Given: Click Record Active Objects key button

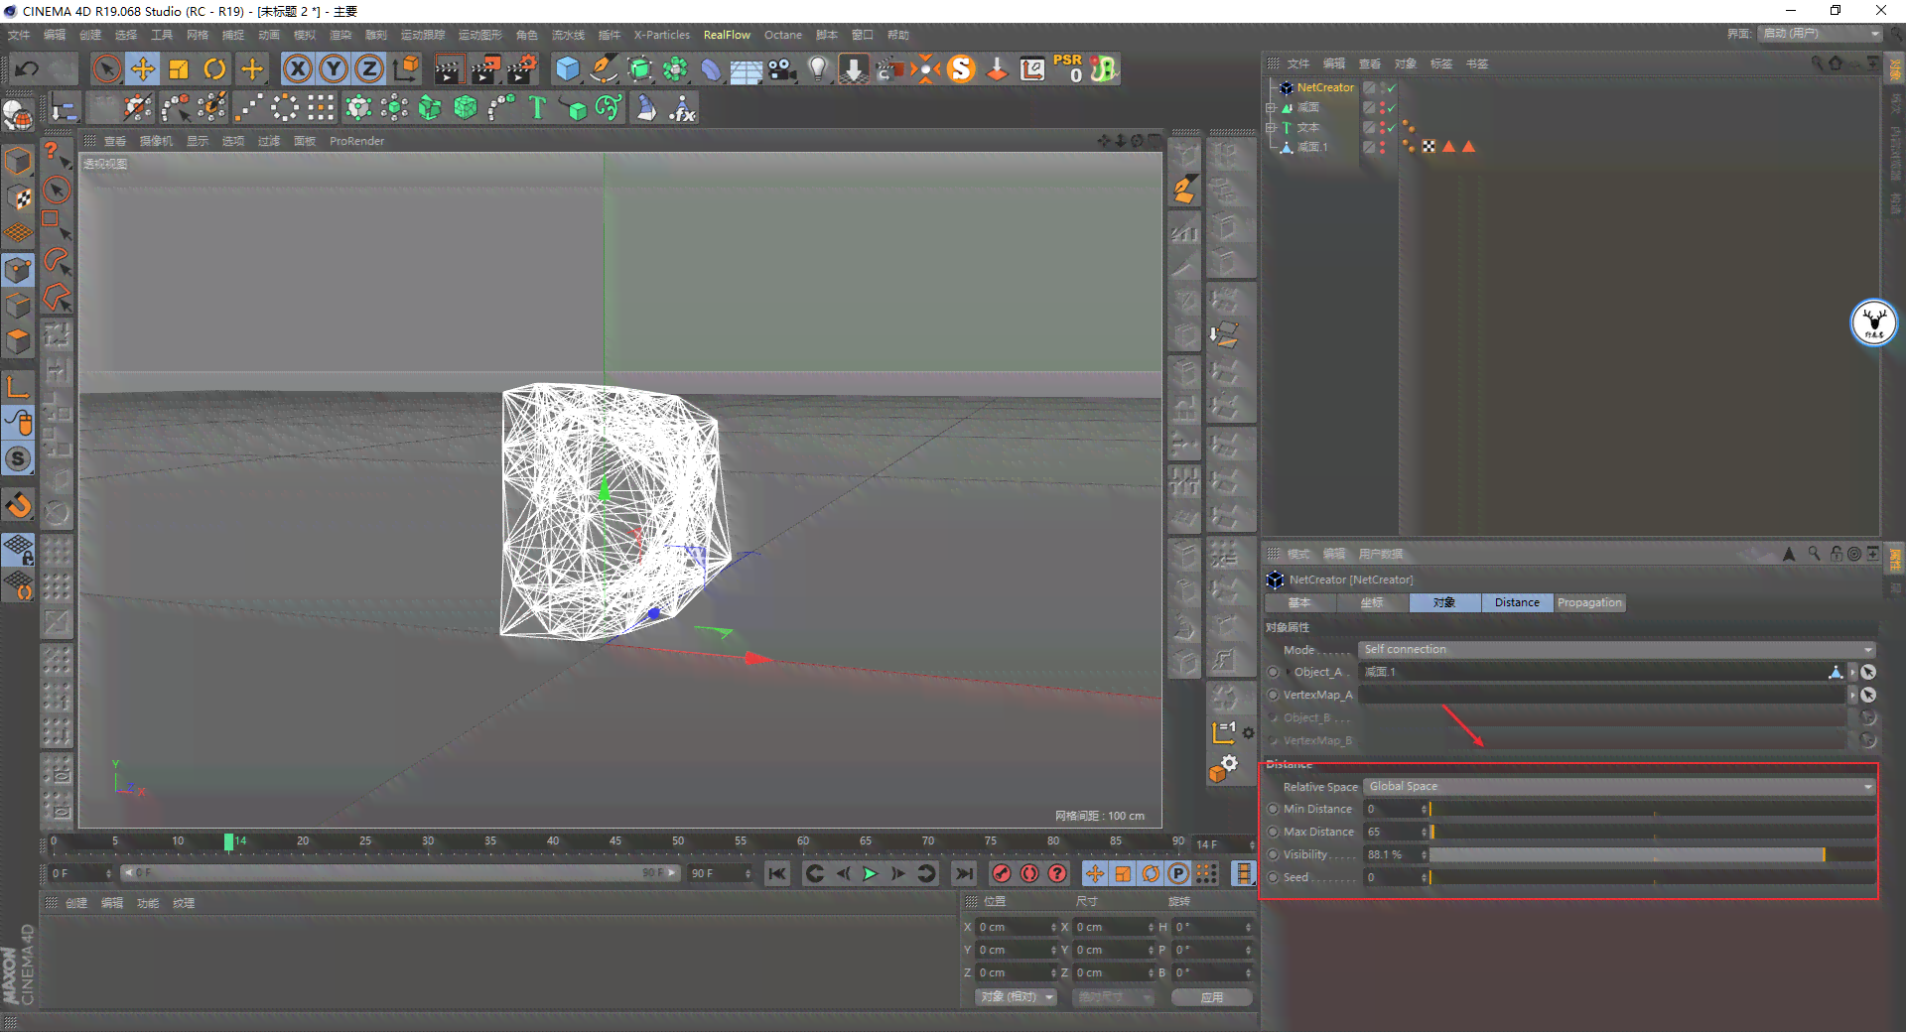Looking at the screenshot, I should 1002,873.
